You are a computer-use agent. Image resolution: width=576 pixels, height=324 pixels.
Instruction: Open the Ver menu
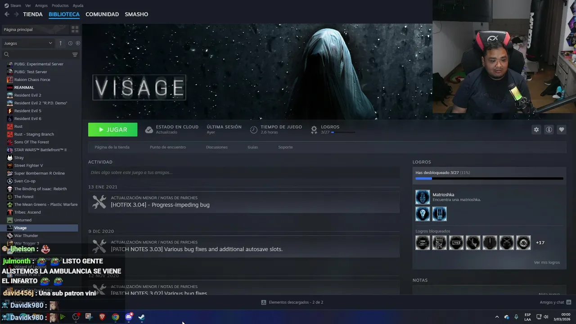pos(28,5)
